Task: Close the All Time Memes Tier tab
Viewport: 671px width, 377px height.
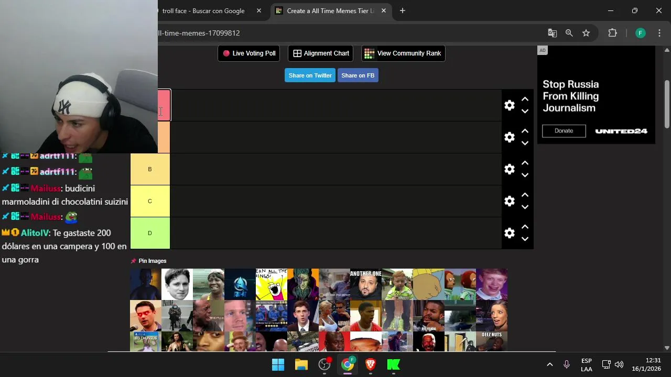Action: point(384,11)
